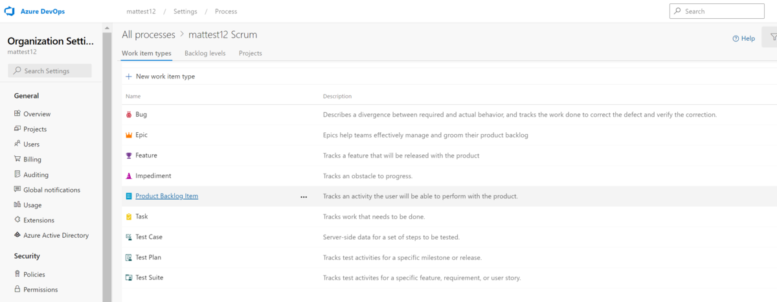Click the Search Settings field
Image resolution: width=777 pixels, height=302 pixels.
50,71
